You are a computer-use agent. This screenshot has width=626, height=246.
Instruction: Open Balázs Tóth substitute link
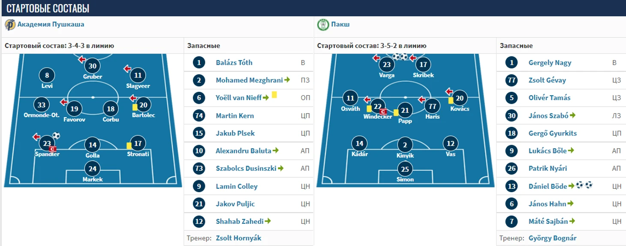234,63
